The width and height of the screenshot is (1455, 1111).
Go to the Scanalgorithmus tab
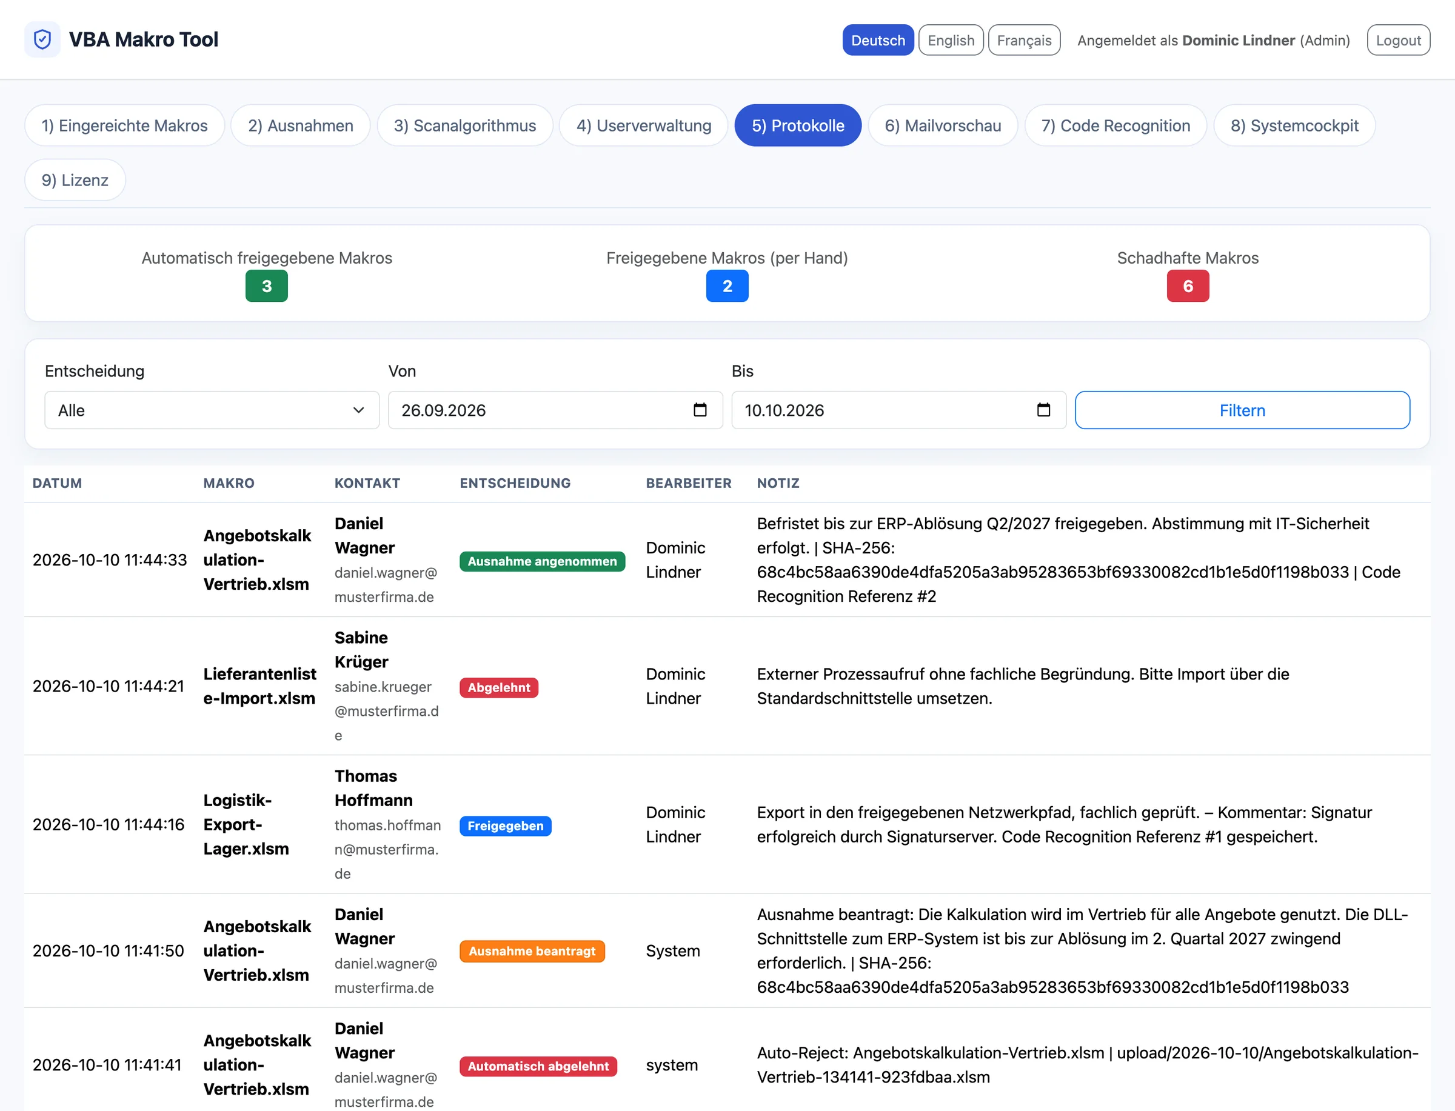click(x=465, y=125)
